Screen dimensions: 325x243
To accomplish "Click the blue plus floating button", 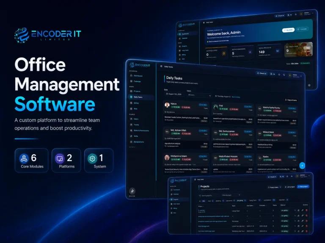I will (x=302, y=165).
